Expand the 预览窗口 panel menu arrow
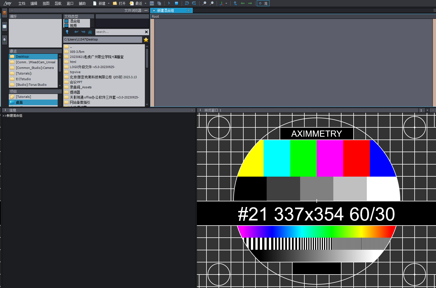436x288 pixels. pos(200,110)
